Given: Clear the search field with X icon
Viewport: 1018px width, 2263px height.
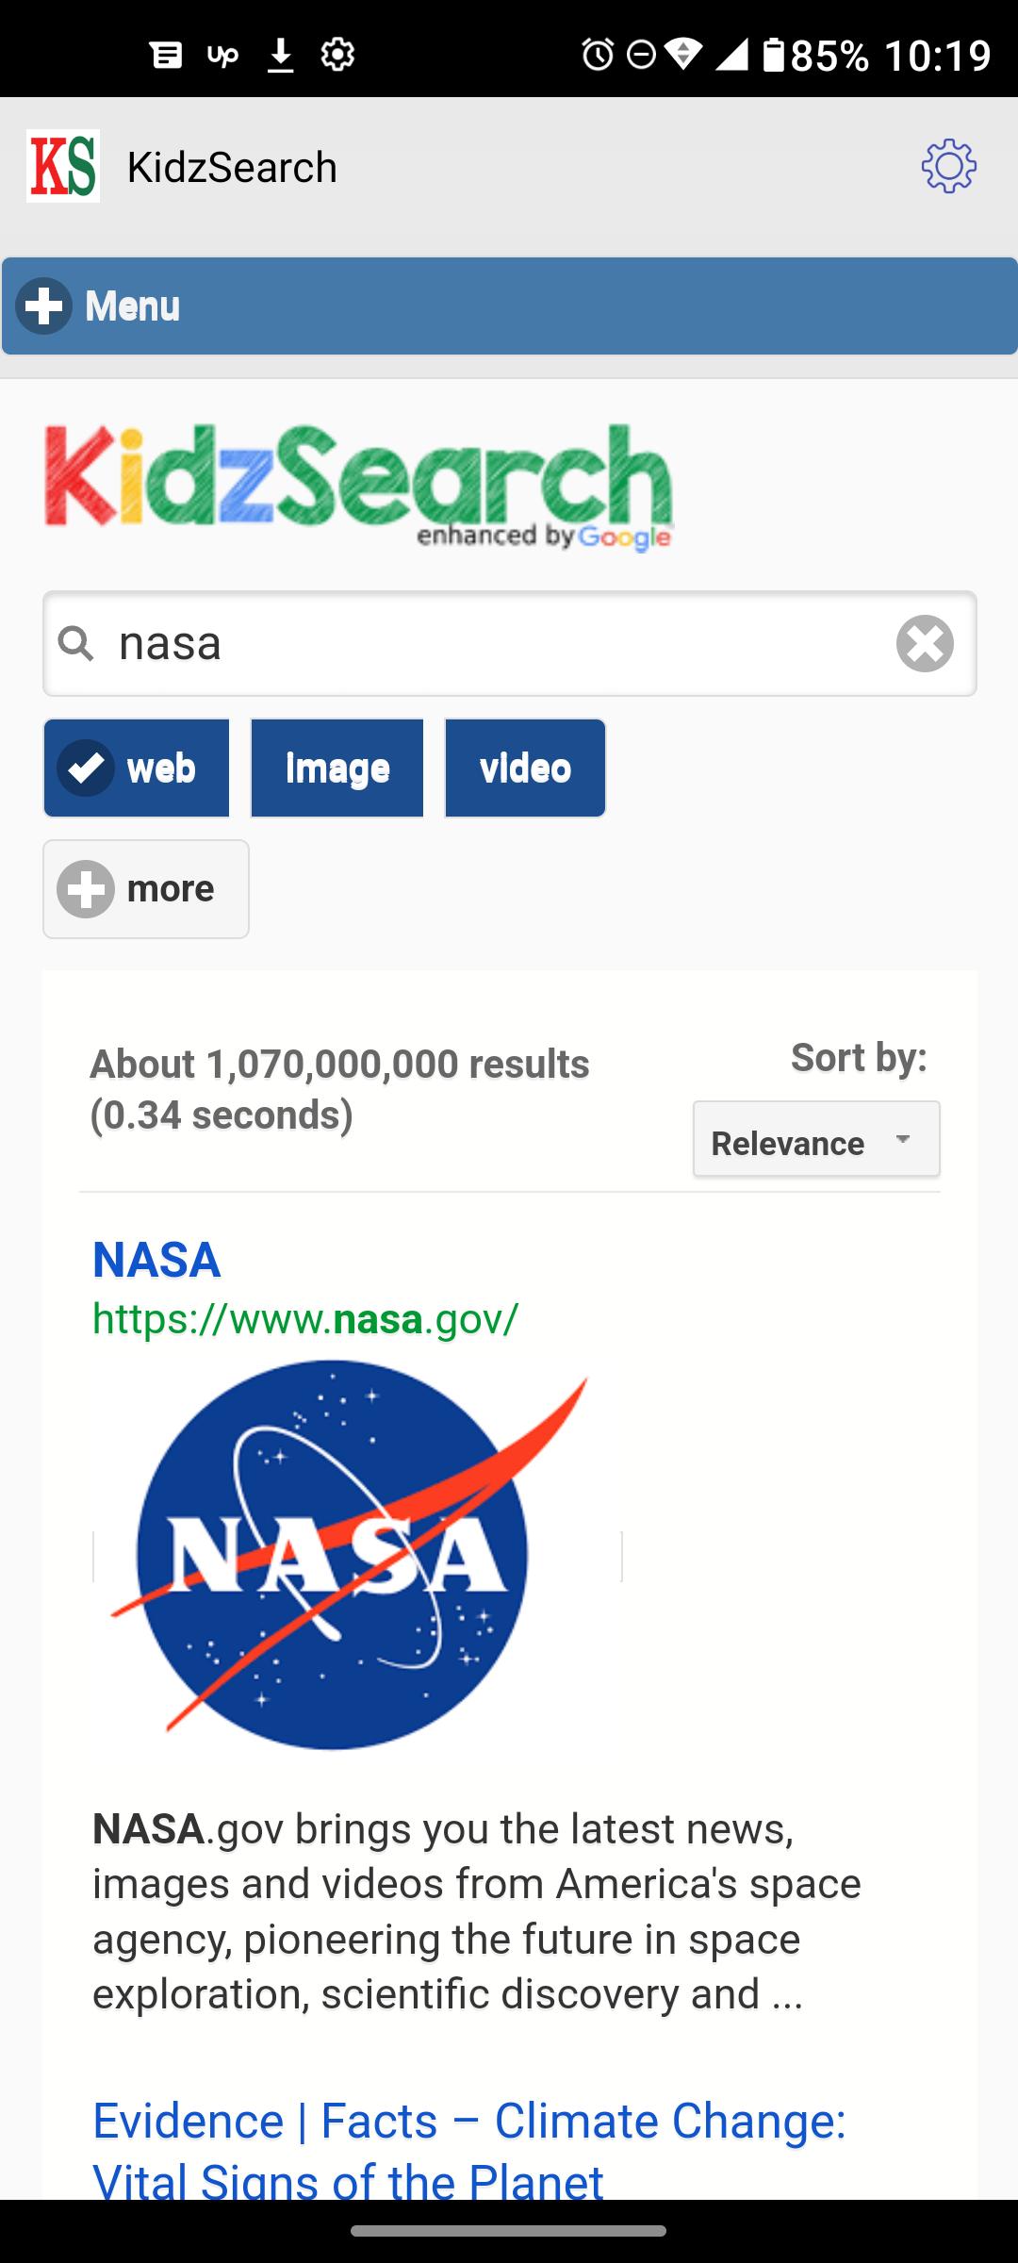Looking at the screenshot, I should point(925,644).
